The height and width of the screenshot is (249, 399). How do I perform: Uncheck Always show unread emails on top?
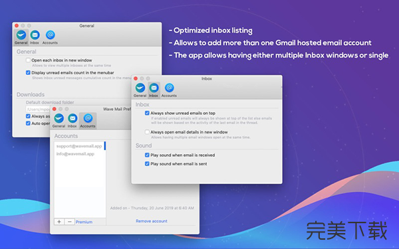pos(147,113)
